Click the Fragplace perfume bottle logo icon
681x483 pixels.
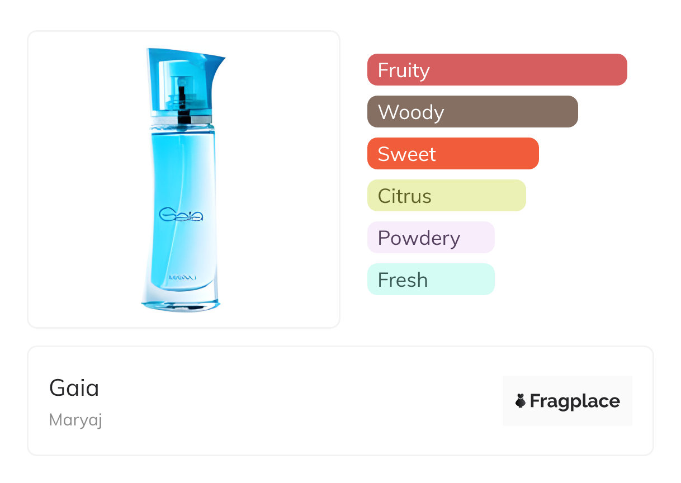pos(521,401)
